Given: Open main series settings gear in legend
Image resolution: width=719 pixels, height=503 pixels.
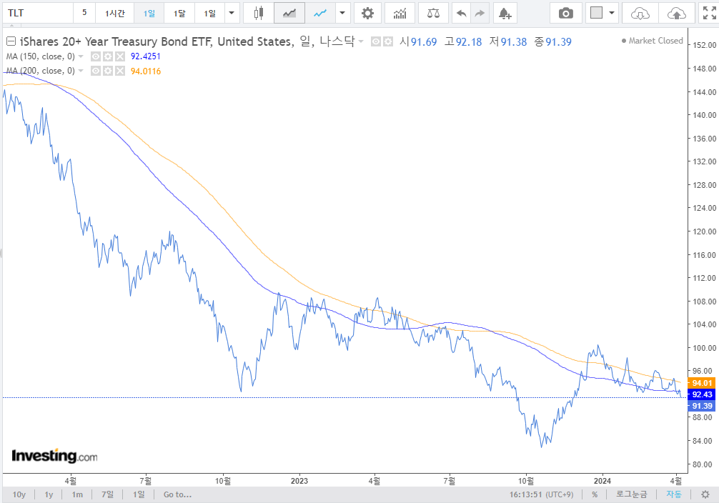Looking at the screenshot, I should click(x=388, y=42).
